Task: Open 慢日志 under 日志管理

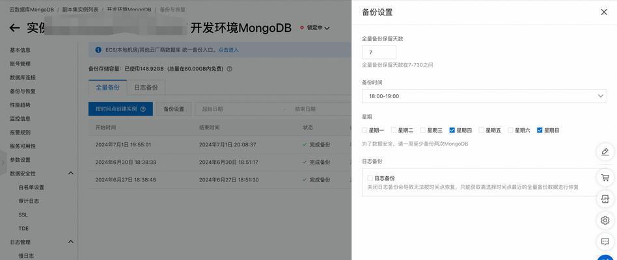Action: 27,255
